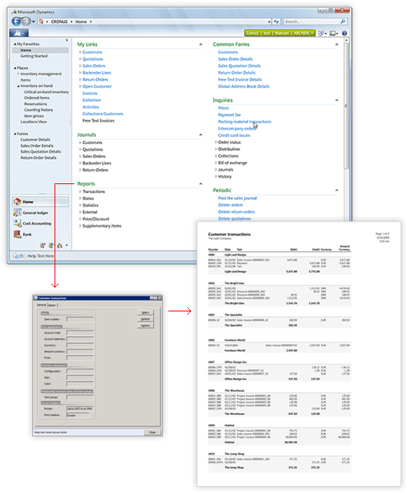Open the help question mark icon

[x=345, y=33]
